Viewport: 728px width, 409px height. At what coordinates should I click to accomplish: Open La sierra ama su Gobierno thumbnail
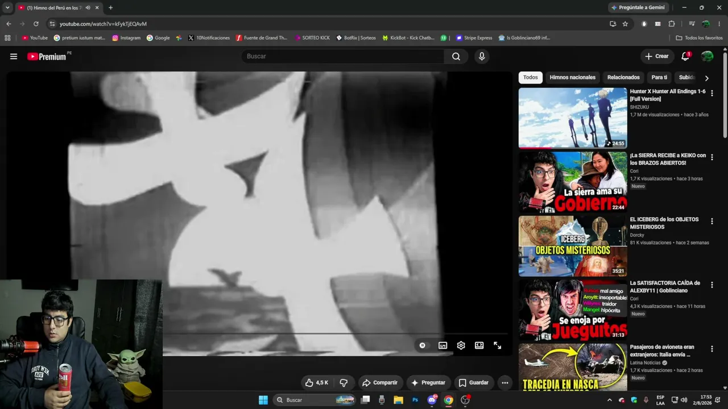click(573, 182)
